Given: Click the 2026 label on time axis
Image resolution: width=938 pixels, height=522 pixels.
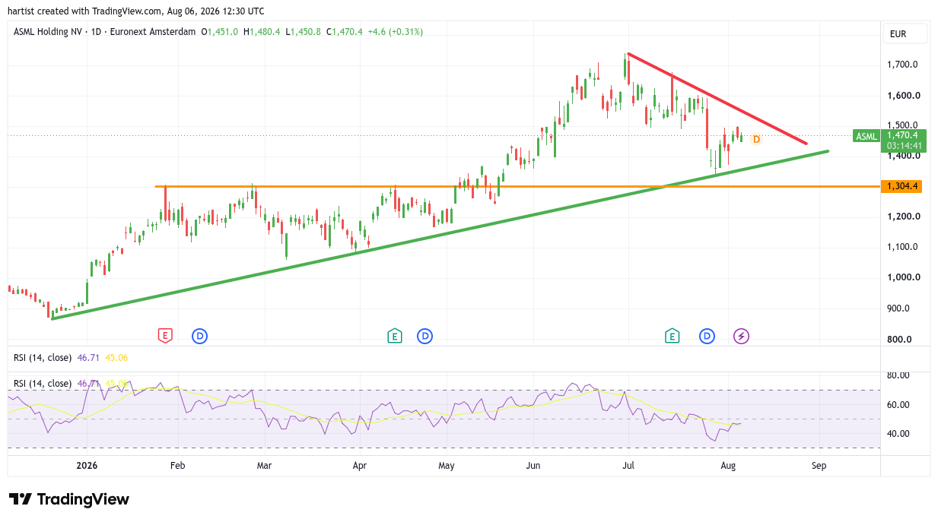Looking at the screenshot, I should (87, 466).
